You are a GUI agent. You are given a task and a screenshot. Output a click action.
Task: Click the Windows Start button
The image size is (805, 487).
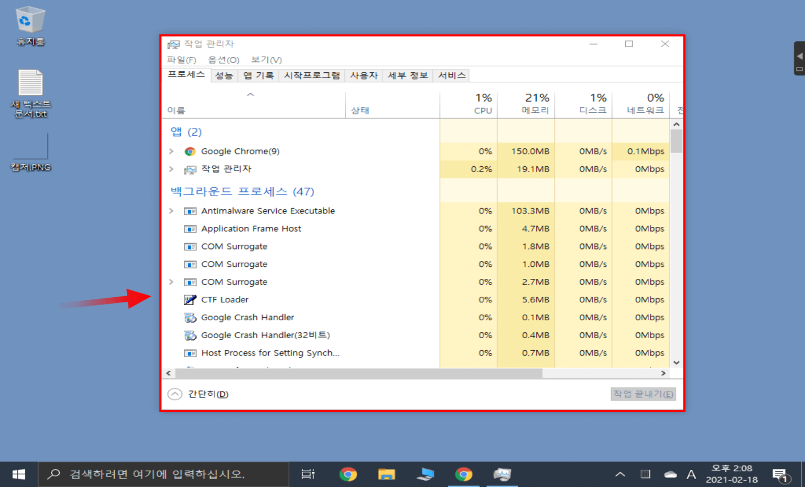click(18, 474)
